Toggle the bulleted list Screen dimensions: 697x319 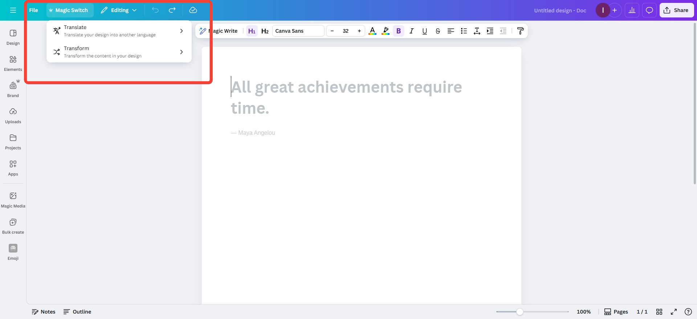[464, 31]
